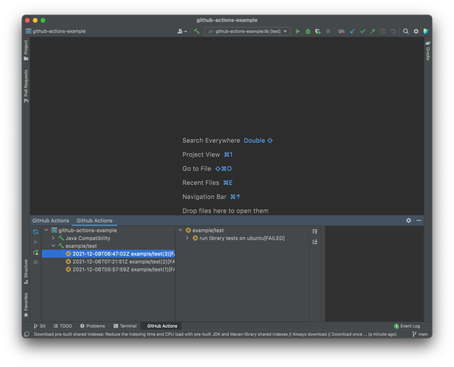454x367 pixels.
Task: Click the expand all icon in the job panel
Action: (x=315, y=232)
